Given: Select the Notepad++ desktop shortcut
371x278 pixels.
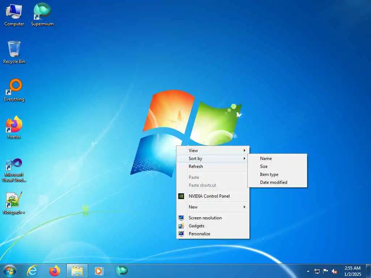Looking at the screenshot, I should pos(14,203).
